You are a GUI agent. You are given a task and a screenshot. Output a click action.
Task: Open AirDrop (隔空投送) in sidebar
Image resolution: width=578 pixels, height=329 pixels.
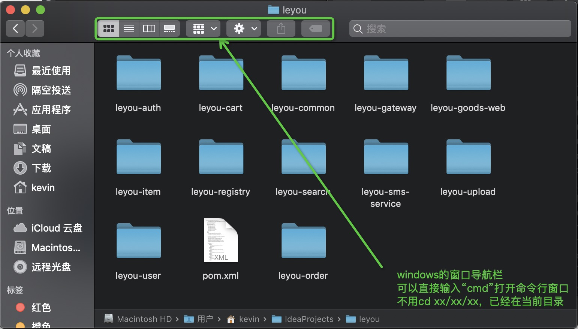coord(47,90)
